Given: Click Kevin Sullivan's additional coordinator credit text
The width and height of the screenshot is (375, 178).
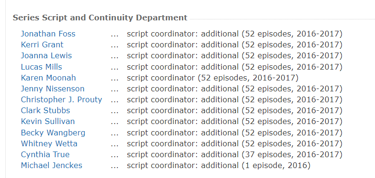Looking at the screenshot, I should click(235, 121).
